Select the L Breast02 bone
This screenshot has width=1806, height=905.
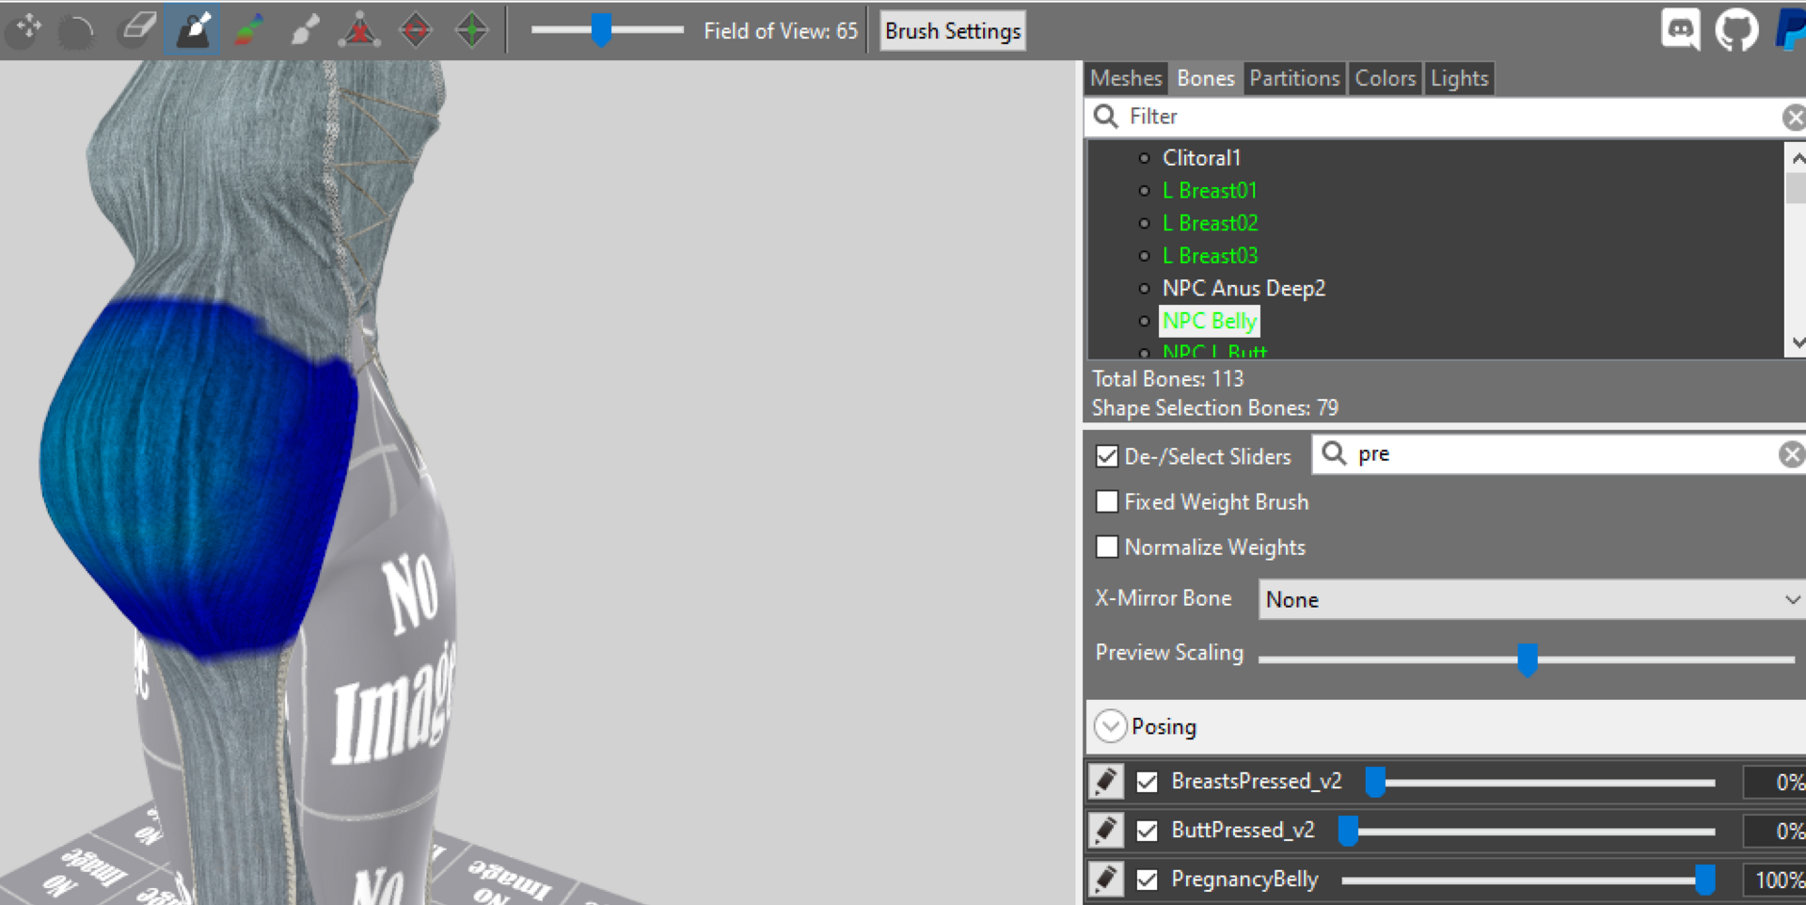[x=1210, y=223]
